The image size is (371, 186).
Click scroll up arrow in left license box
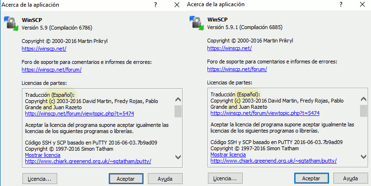178,100
